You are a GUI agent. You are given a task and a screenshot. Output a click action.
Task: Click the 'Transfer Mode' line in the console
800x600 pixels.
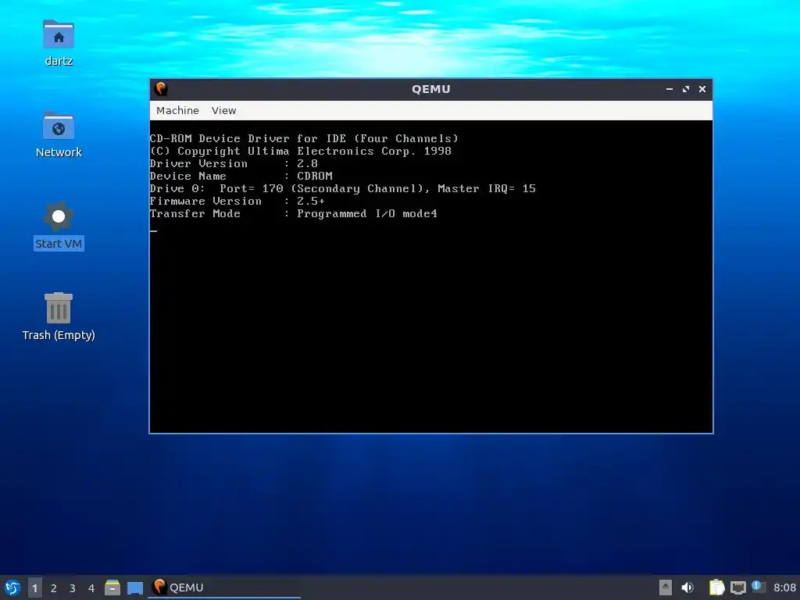[294, 214]
